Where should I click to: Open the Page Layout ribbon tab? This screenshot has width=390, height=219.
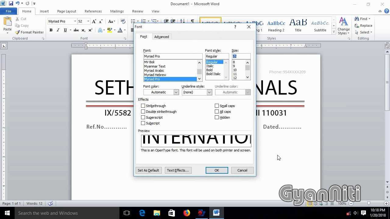[67, 11]
